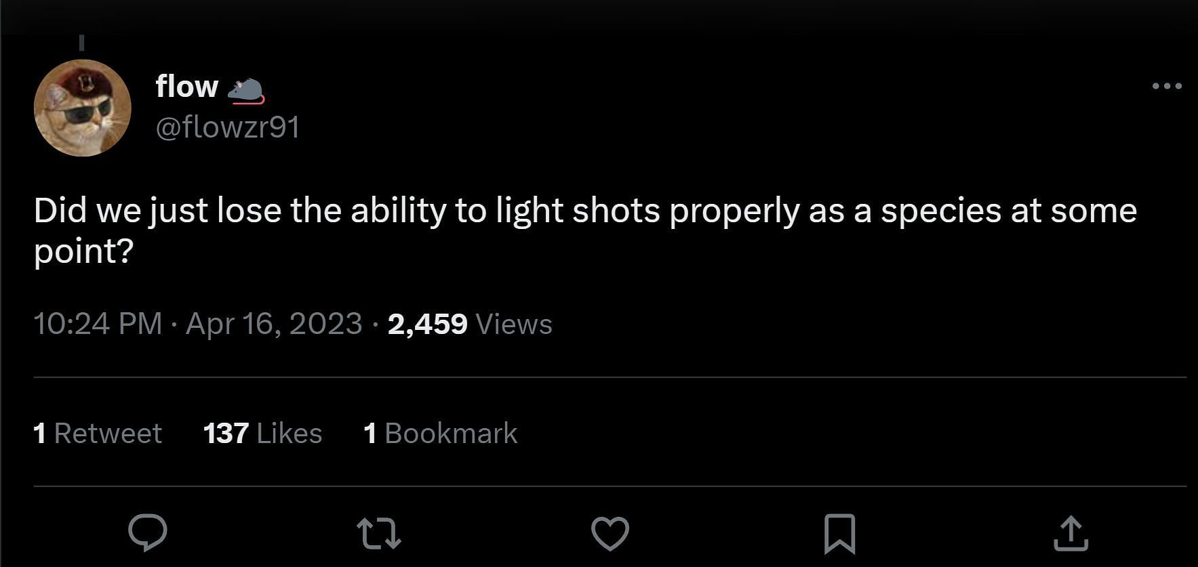The image size is (1198, 567).
Task: Toggle the bookmark icon on this tweet
Action: point(839,533)
